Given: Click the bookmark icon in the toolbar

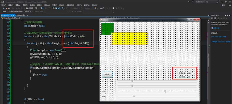Looking at the screenshot, I should click(113, 8).
